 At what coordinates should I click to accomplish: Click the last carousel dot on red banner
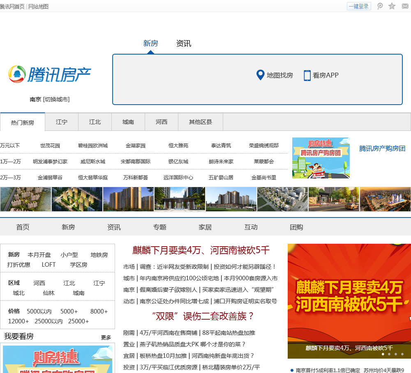coord(402,354)
